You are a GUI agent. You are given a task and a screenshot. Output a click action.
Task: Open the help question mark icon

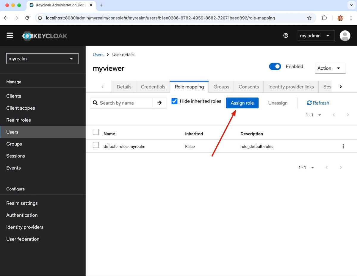click(x=286, y=35)
